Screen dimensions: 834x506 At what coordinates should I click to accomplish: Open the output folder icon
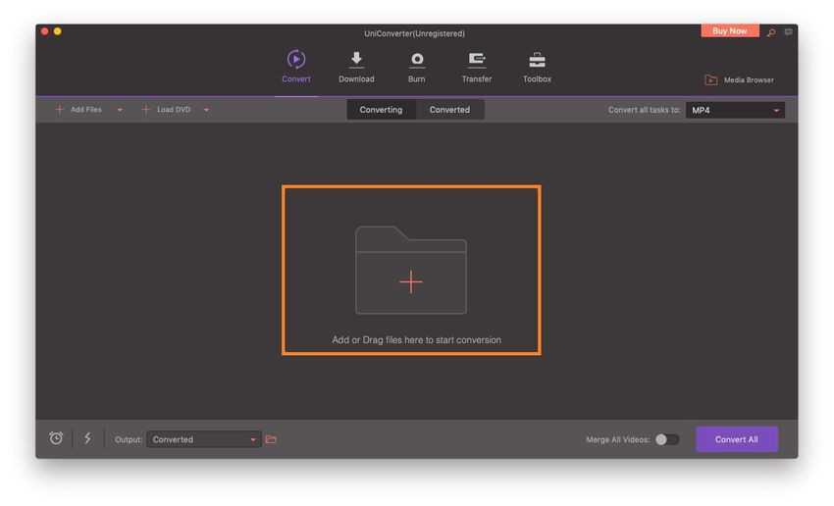pyautogui.click(x=271, y=439)
